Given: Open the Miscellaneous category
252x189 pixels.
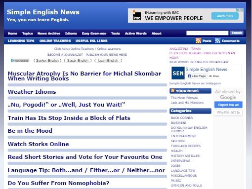Looking at the screenshot, I should [x=184, y=176].
